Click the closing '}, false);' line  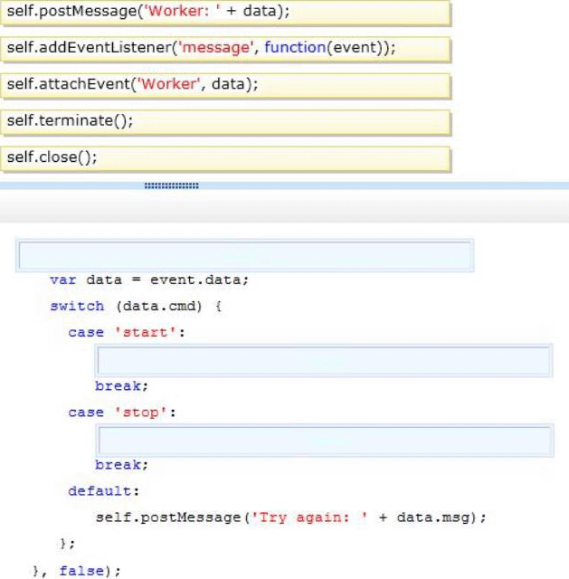point(76,571)
